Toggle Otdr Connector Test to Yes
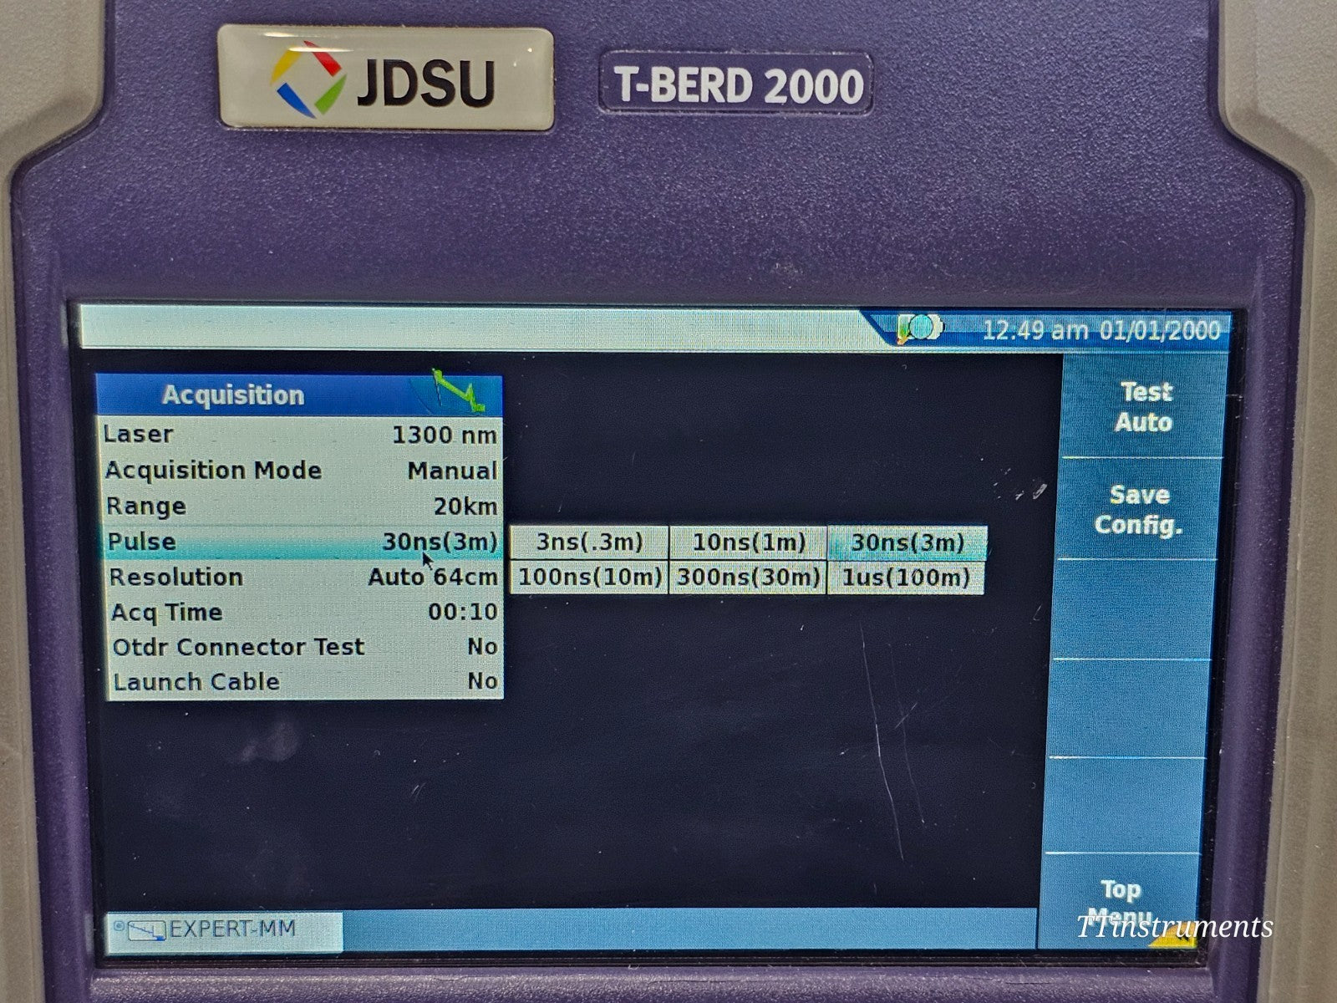This screenshot has width=1337, height=1003. [301, 646]
